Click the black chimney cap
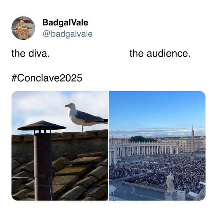 pos(42,125)
